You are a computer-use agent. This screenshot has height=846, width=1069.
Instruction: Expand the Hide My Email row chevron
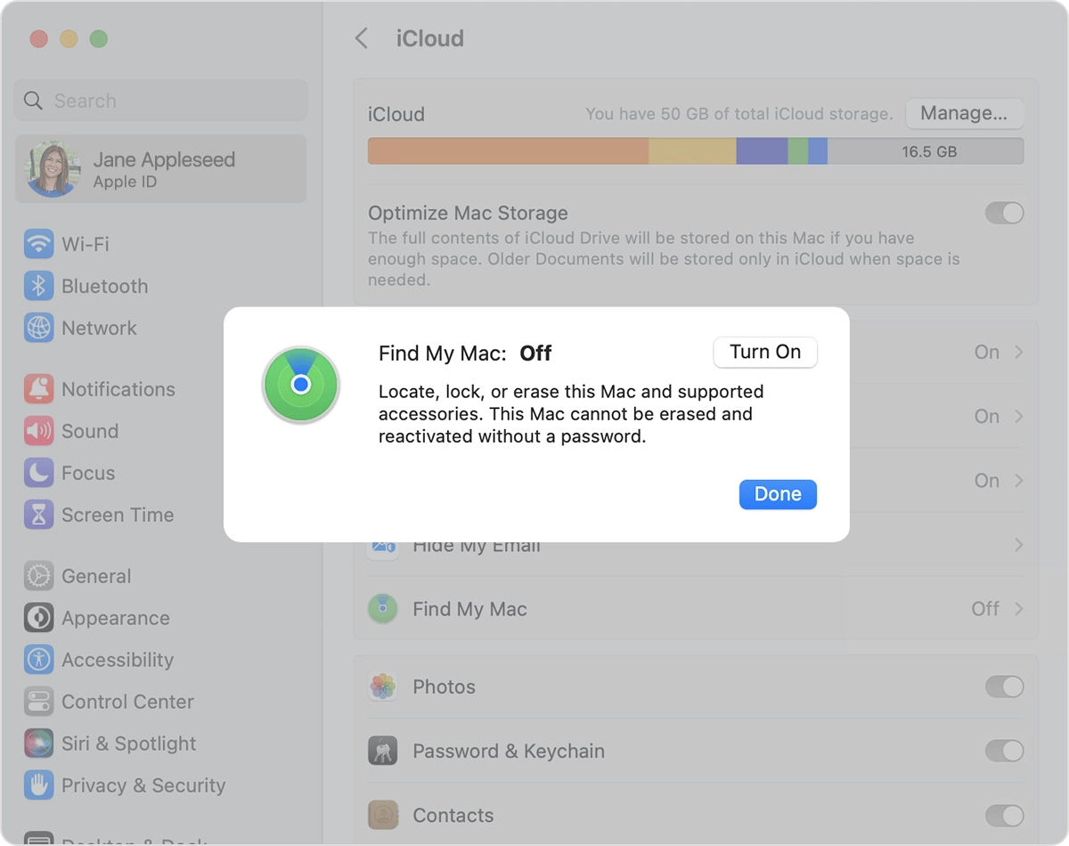(x=1018, y=545)
